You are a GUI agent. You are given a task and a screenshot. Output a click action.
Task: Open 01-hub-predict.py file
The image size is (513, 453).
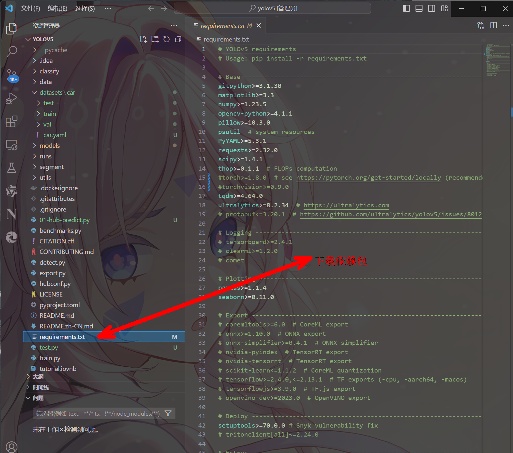pos(64,220)
